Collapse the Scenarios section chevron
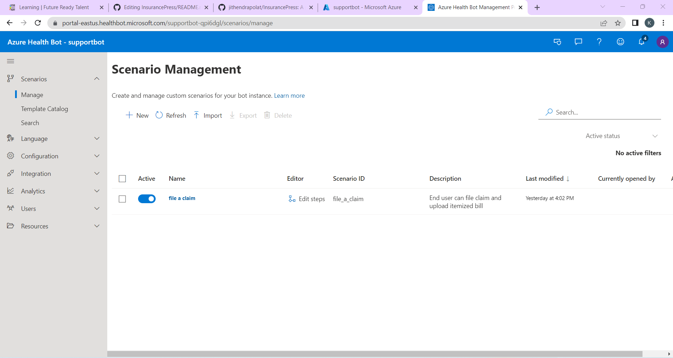Viewport: 673px width, 358px height. click(97, 79)
